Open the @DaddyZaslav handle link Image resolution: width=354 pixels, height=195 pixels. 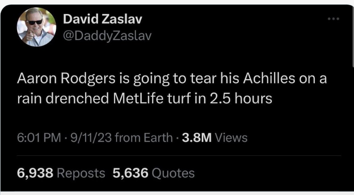click(x=107, y=36)
